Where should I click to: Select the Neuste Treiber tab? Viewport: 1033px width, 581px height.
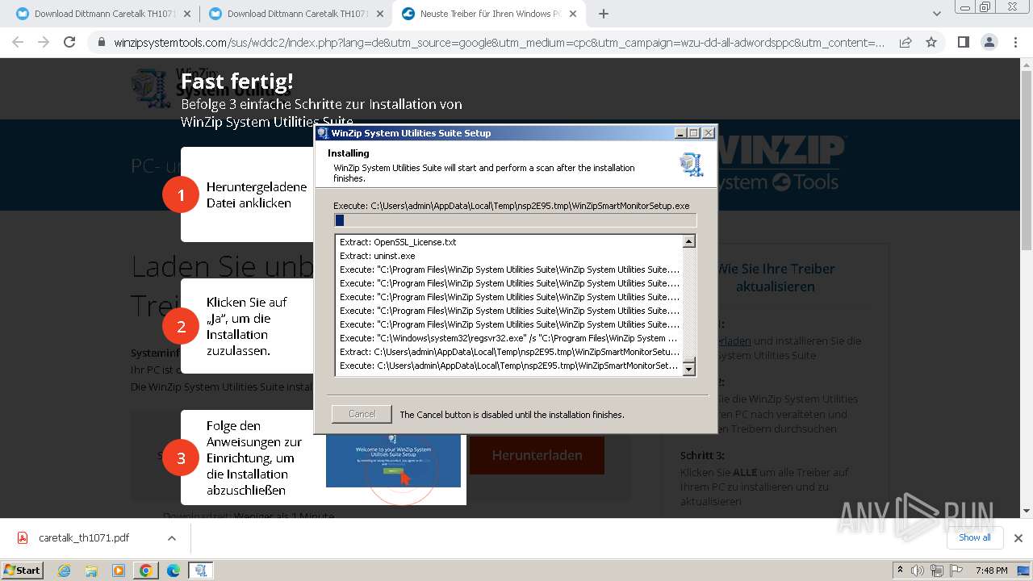pyautogui.click(x=489, y=14)
